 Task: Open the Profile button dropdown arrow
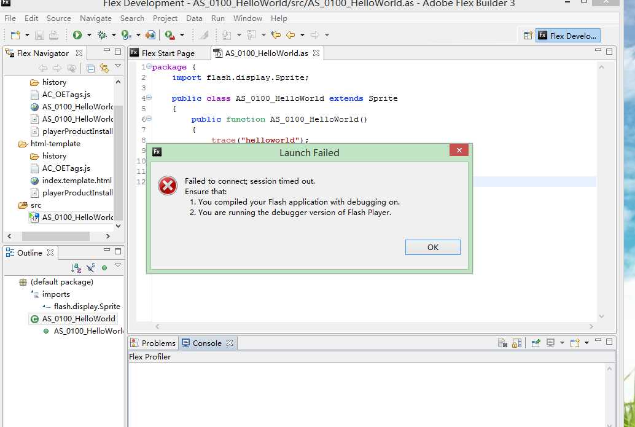point(138,35)
